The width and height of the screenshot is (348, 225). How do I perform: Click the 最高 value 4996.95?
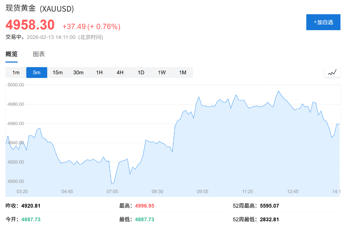click(145, 206)
